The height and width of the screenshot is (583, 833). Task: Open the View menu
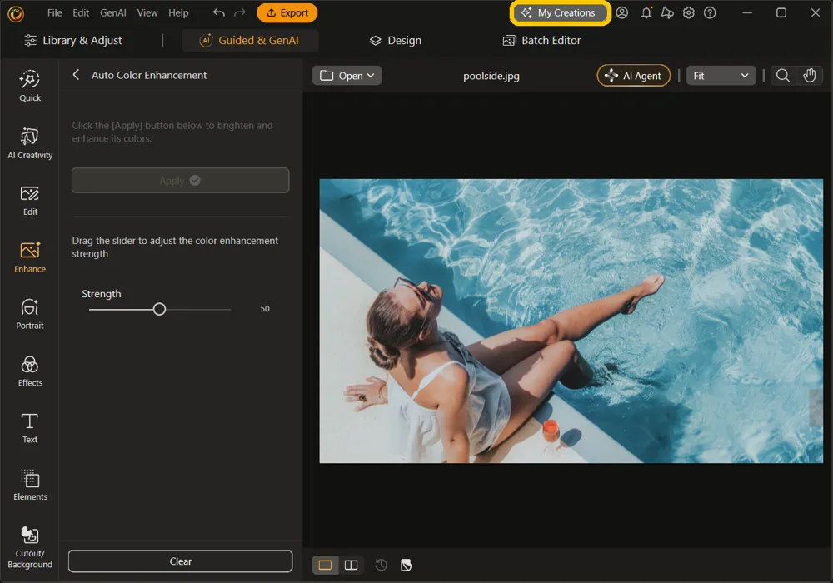click(x=147, y=12)
